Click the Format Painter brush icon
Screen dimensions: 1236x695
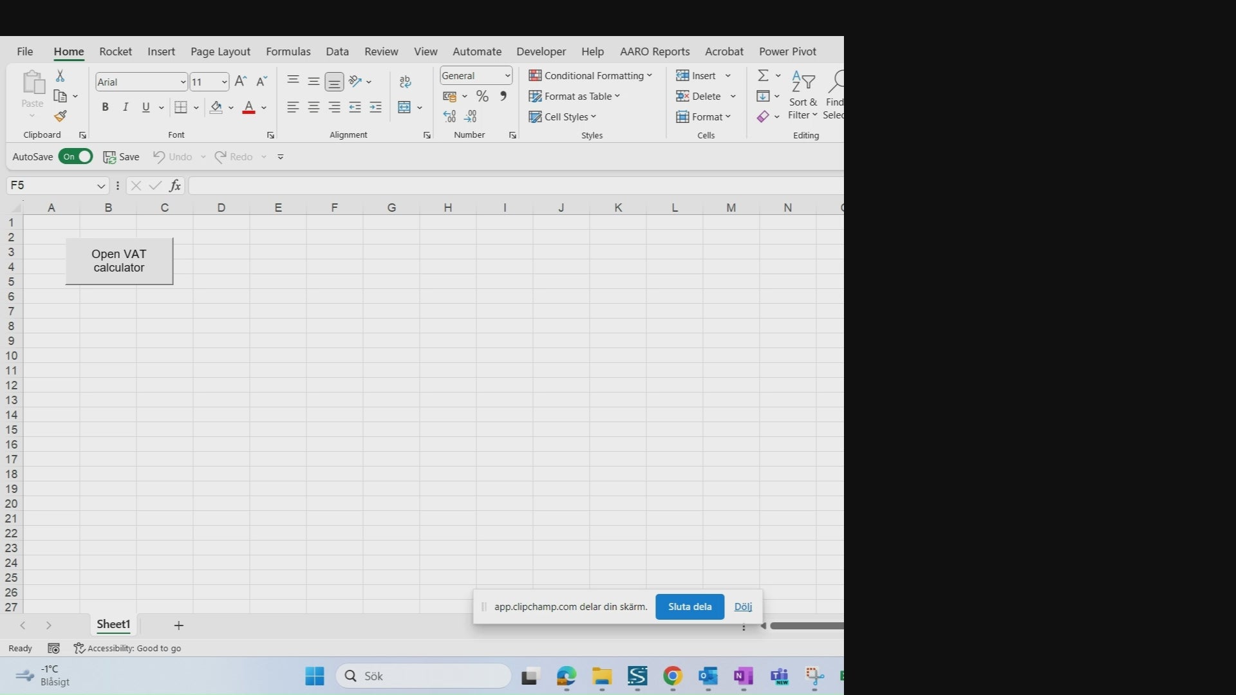pos(61,116)
